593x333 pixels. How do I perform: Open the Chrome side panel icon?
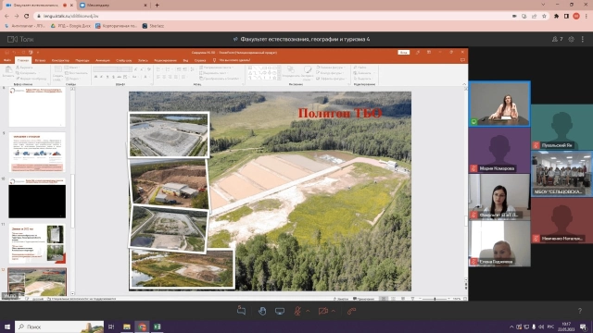(566, 17)
